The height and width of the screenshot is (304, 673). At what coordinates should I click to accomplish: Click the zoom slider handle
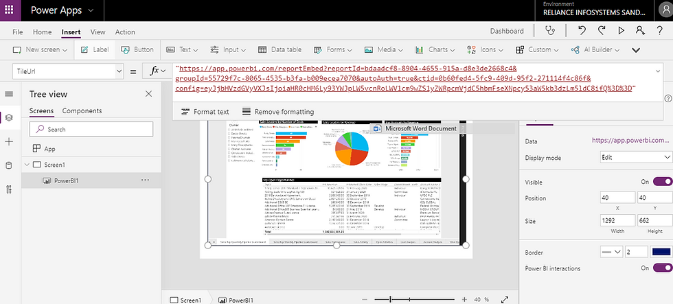click(390, 299)
